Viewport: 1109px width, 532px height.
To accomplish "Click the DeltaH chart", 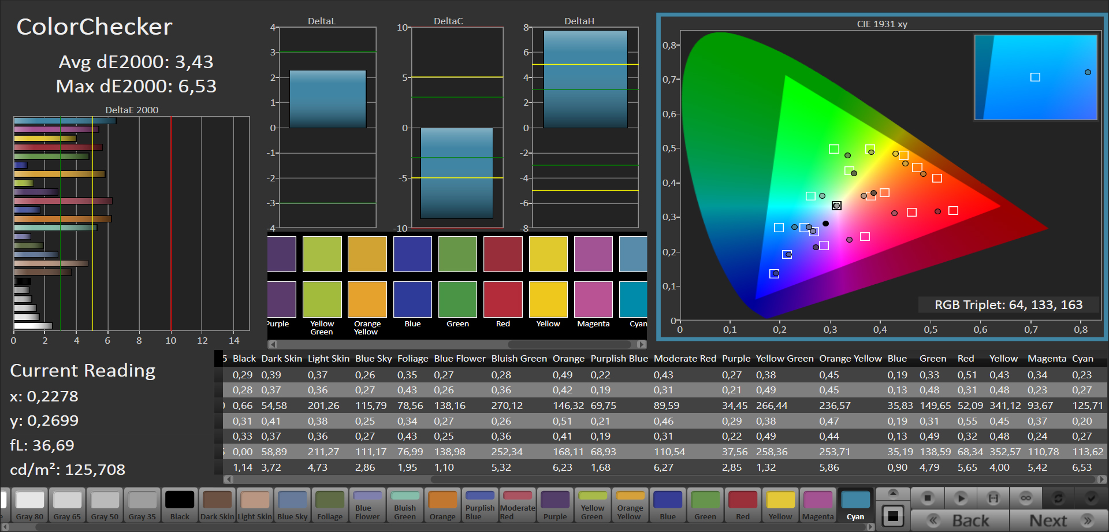I will (585, 127).
